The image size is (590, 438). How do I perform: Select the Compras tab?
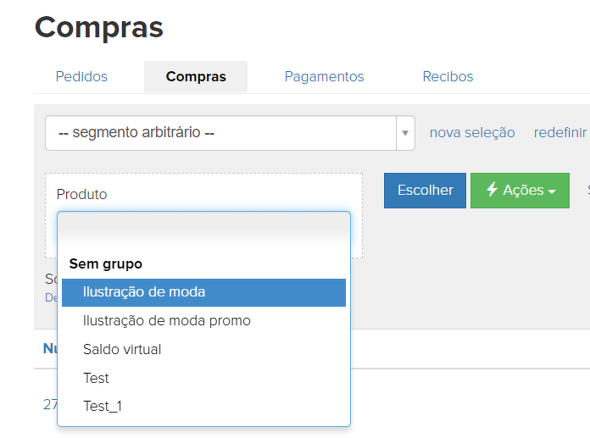[196, 76]
